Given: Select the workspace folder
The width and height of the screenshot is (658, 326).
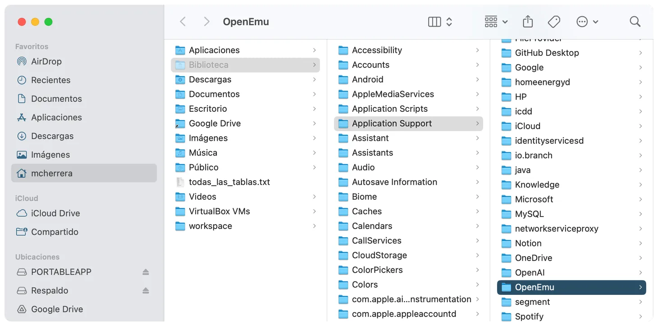Looking at the screenshot, I should coord(210,226).
